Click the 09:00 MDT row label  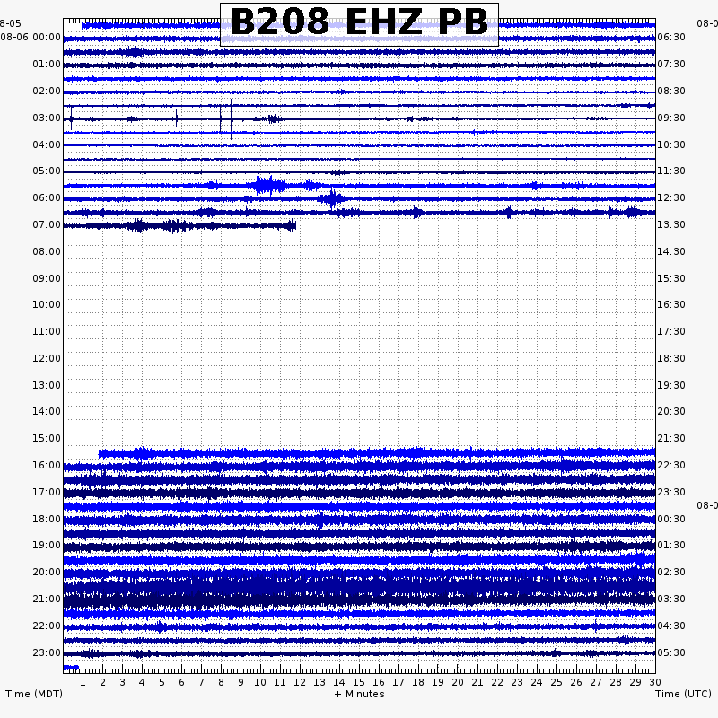(x=47, y=279)
